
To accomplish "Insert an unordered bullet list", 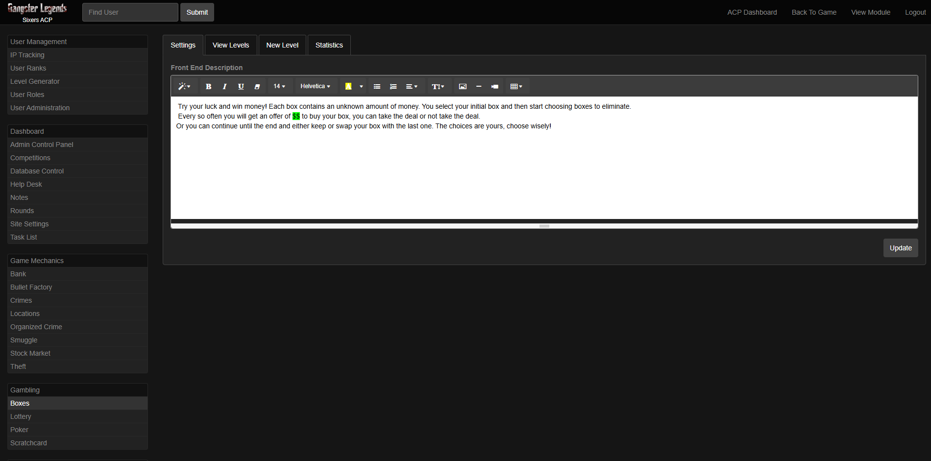I will pyautogui.click(x=377, y=86).
